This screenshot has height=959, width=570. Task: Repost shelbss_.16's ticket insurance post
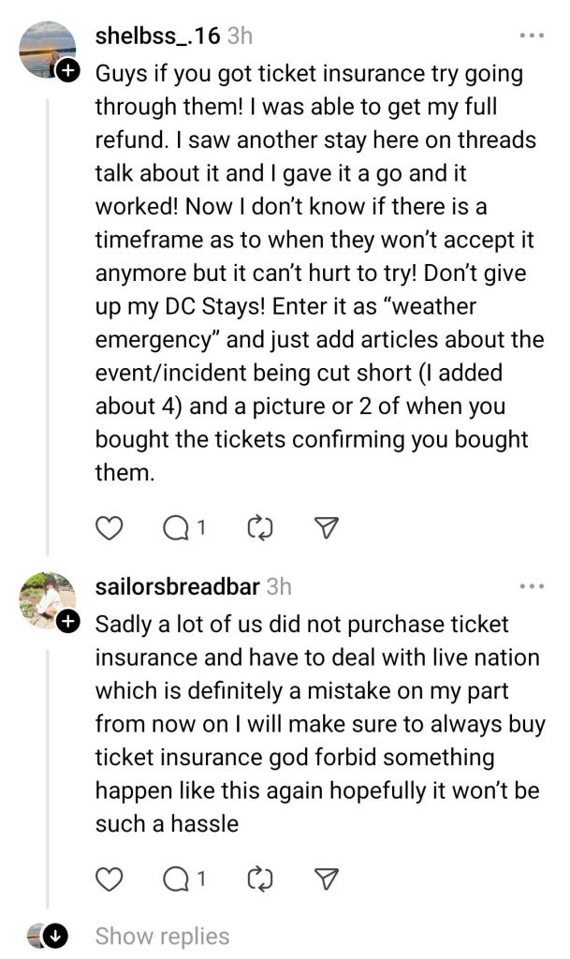257,529
